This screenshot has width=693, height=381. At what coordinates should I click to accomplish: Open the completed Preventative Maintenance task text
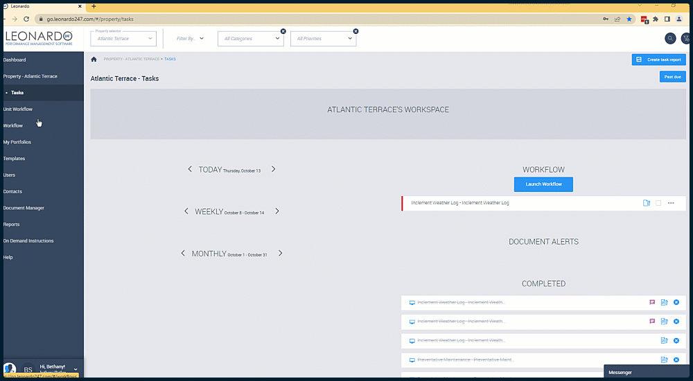[x=466, y=360]
